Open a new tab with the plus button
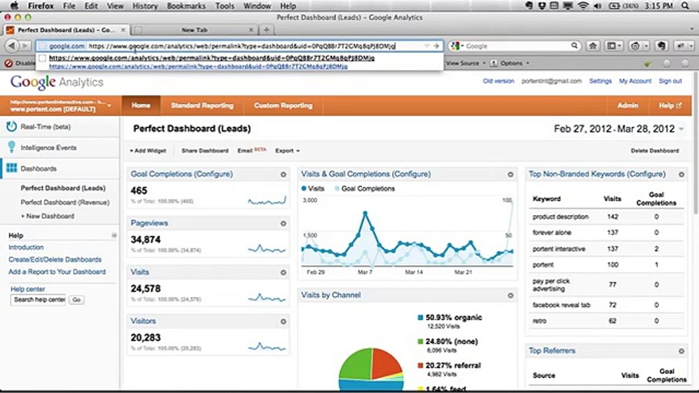The width and height of the screenshot is (699, 393). coord(266,29)
